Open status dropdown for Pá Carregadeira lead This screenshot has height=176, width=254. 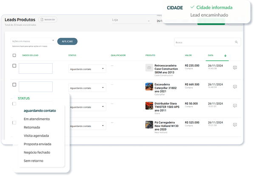coord(87,126)
